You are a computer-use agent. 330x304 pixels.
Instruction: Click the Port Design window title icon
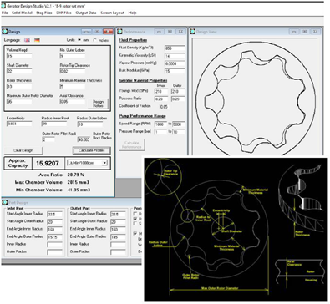click(x=5, y=202)
